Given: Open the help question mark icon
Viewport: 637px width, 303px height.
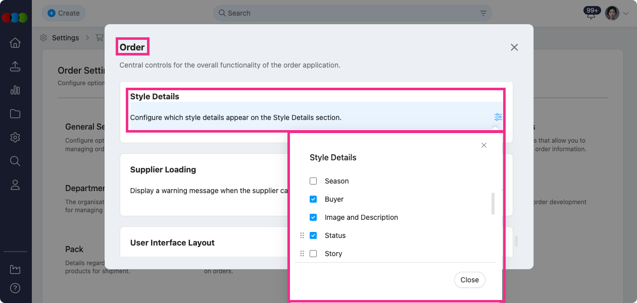Looking at the screenshot, I should (15, 289).
